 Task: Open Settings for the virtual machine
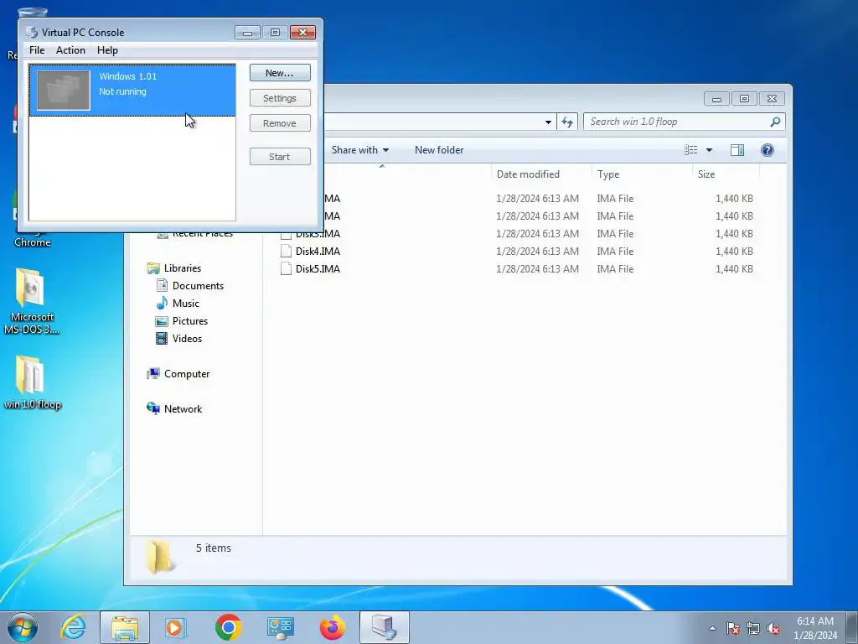280,98
